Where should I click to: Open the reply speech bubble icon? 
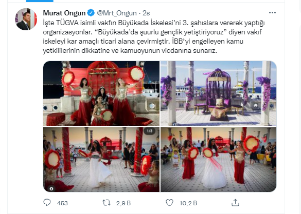47,203
